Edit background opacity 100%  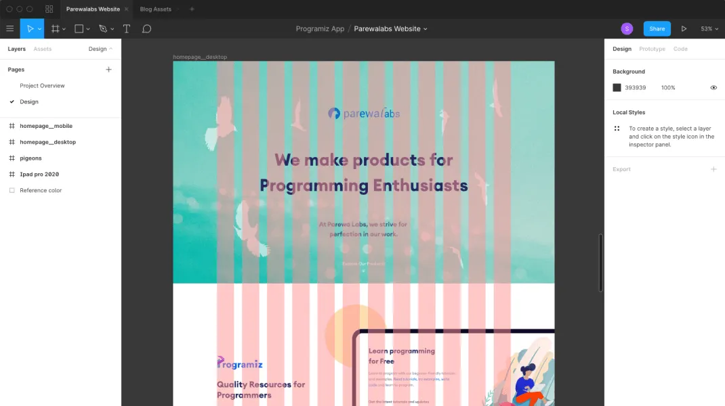click(x=668, y=88)
